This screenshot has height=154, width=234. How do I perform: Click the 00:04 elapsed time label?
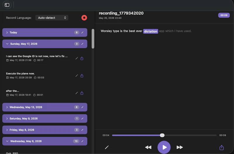pyautogui.click(x=106, y=135)
